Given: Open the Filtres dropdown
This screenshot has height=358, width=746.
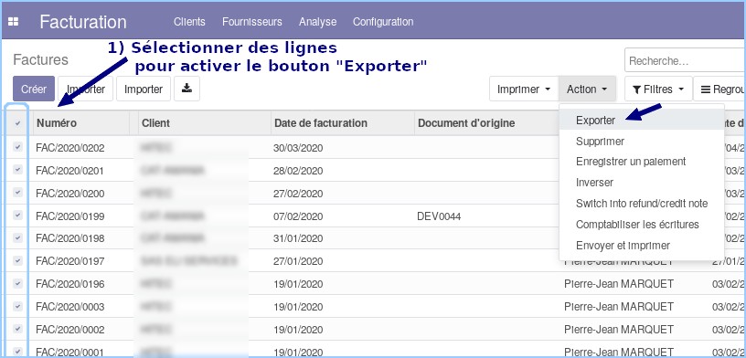Looking at the screenshot, I should coord(658,89).
